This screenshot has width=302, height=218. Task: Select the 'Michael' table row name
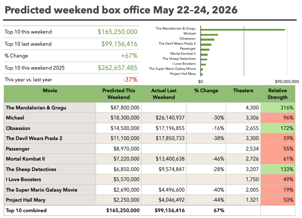(15, 118)
